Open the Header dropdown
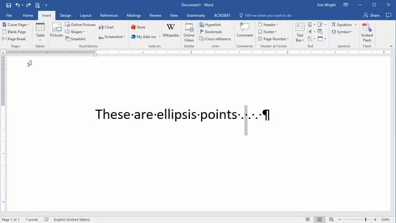Viewport: 396px width, 223px height. point(268,25)
